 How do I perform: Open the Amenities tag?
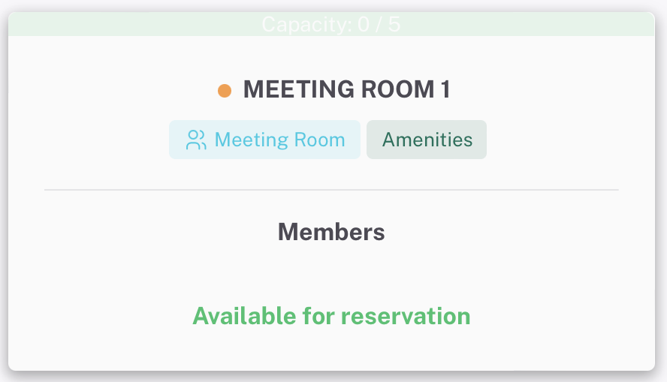pyautogui.click(x=427, y=140)
